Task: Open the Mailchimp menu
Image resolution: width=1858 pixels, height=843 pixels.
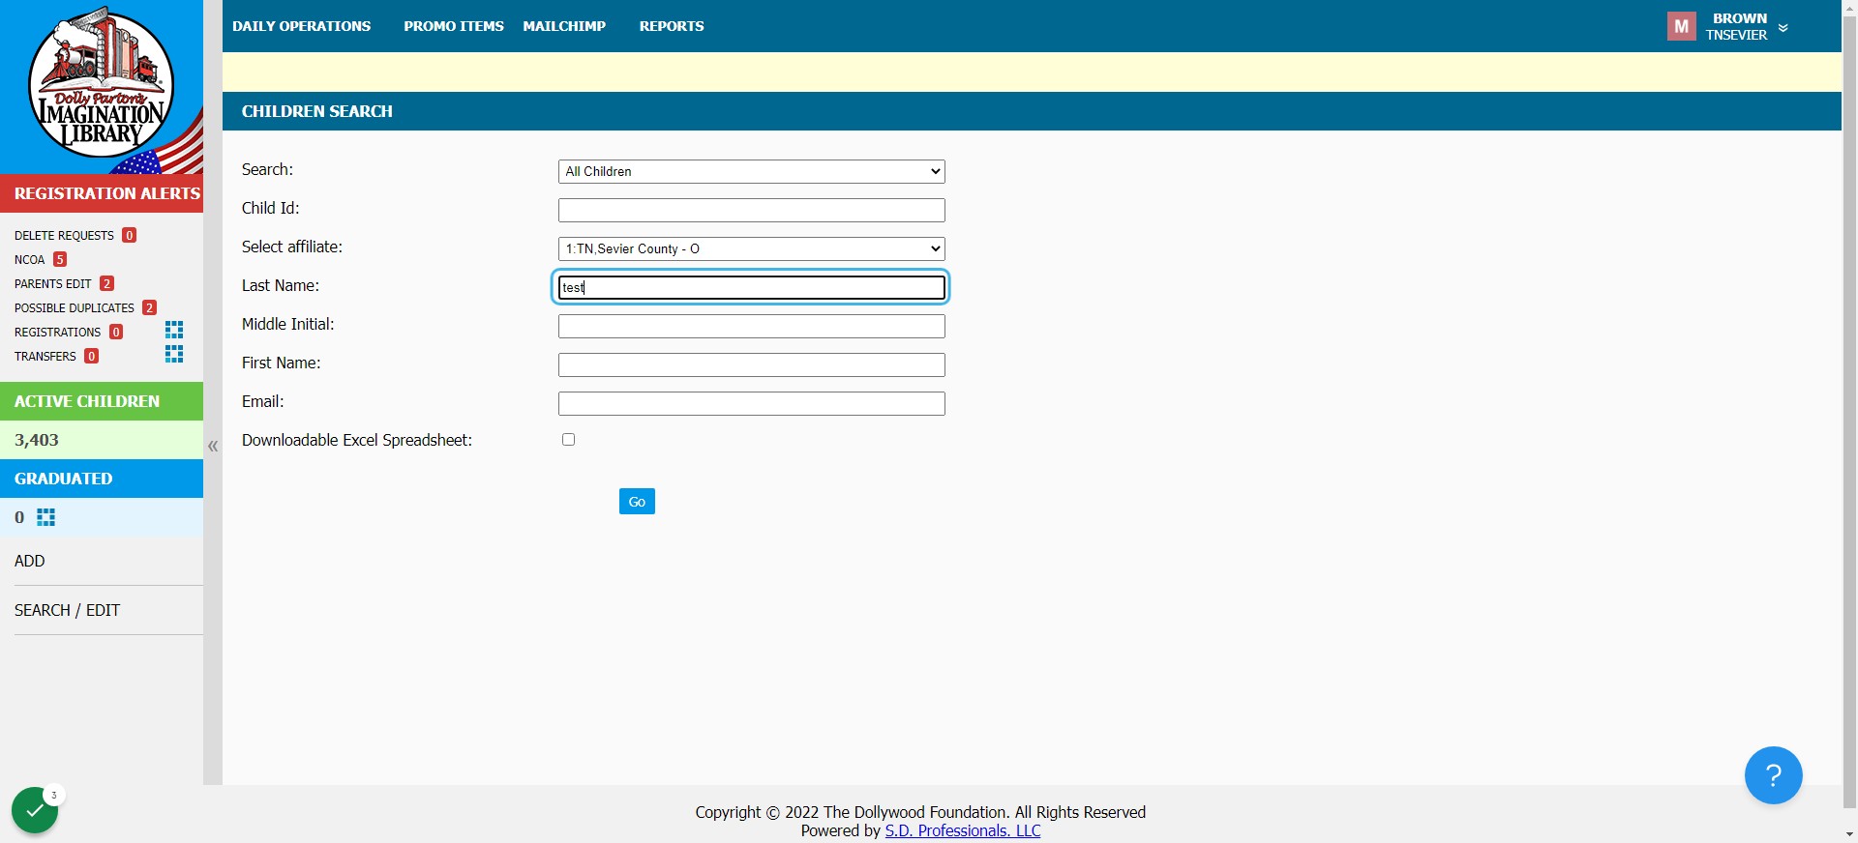Action: click(564, 26)
